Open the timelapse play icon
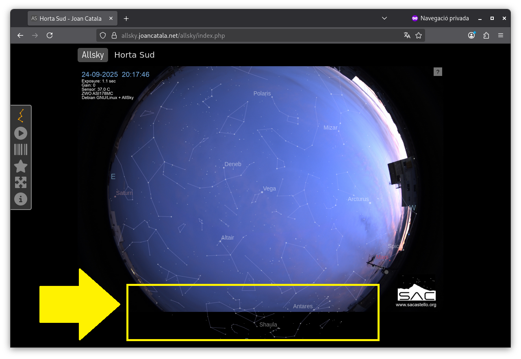521x359 pixels. (21, 133)
